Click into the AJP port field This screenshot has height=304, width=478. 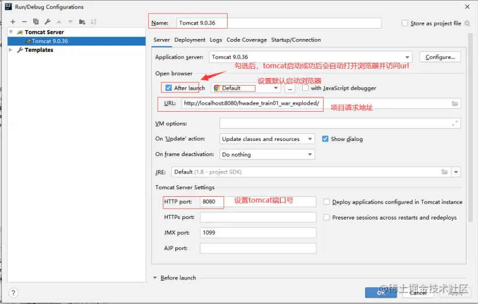tap(258, 248)
